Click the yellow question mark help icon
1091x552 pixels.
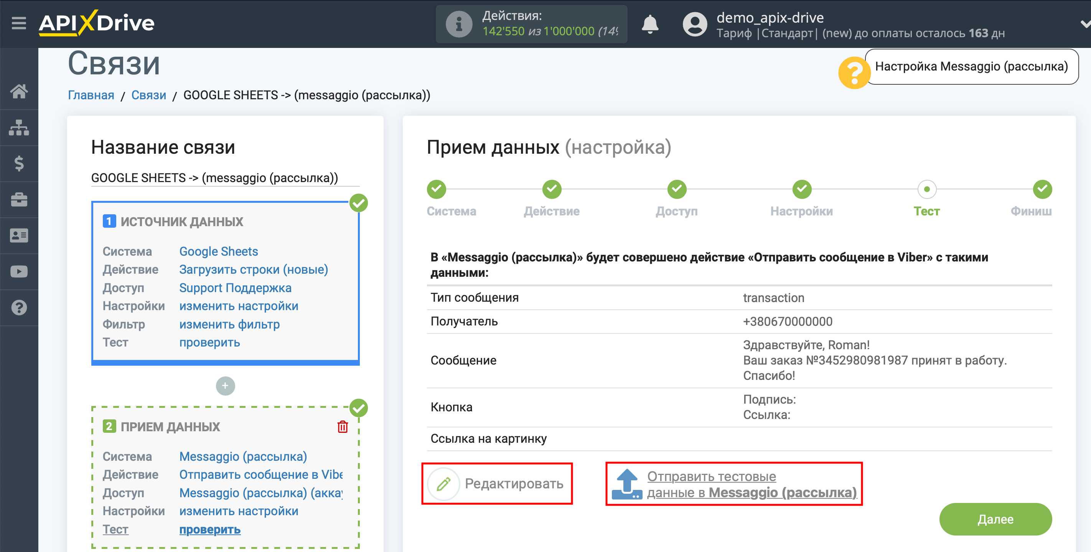[854, 73]
